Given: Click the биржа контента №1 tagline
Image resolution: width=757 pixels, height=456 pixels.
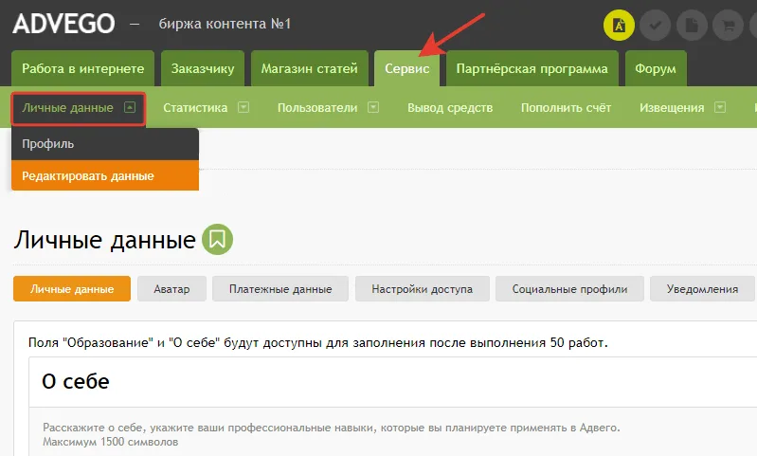Looking at the screenshot, I should 225,24.
